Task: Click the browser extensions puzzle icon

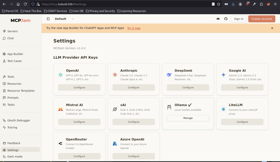Action: tap(261, 4)
